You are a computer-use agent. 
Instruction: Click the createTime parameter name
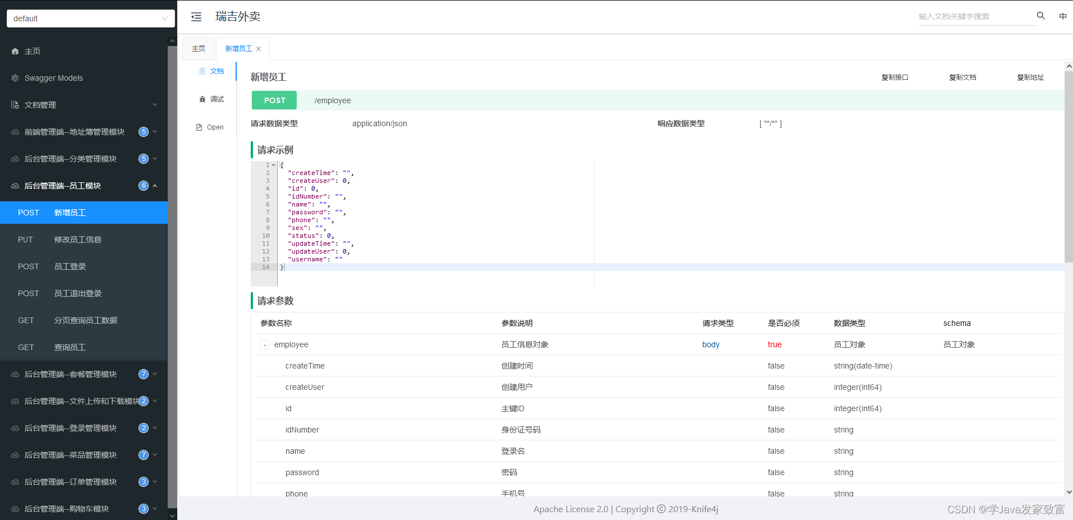(x=305, y=366)
